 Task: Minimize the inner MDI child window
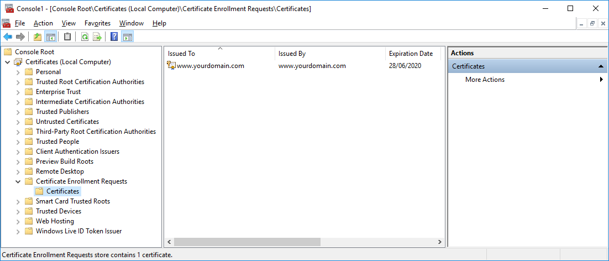tap(581, 24)
